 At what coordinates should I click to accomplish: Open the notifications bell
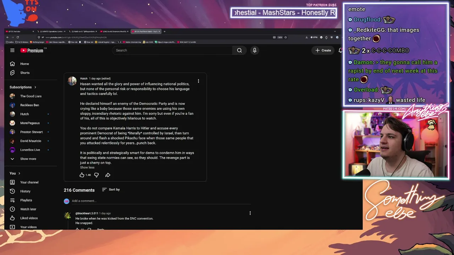point(340,50)
